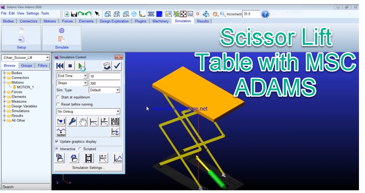Viewport: 365px width, 193px height.
Task: Activate the dashed-box zoom window tool
Action: tap(190, 14)
